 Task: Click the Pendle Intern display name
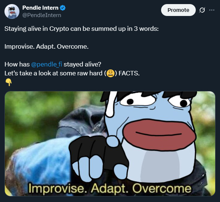[40, 8]
